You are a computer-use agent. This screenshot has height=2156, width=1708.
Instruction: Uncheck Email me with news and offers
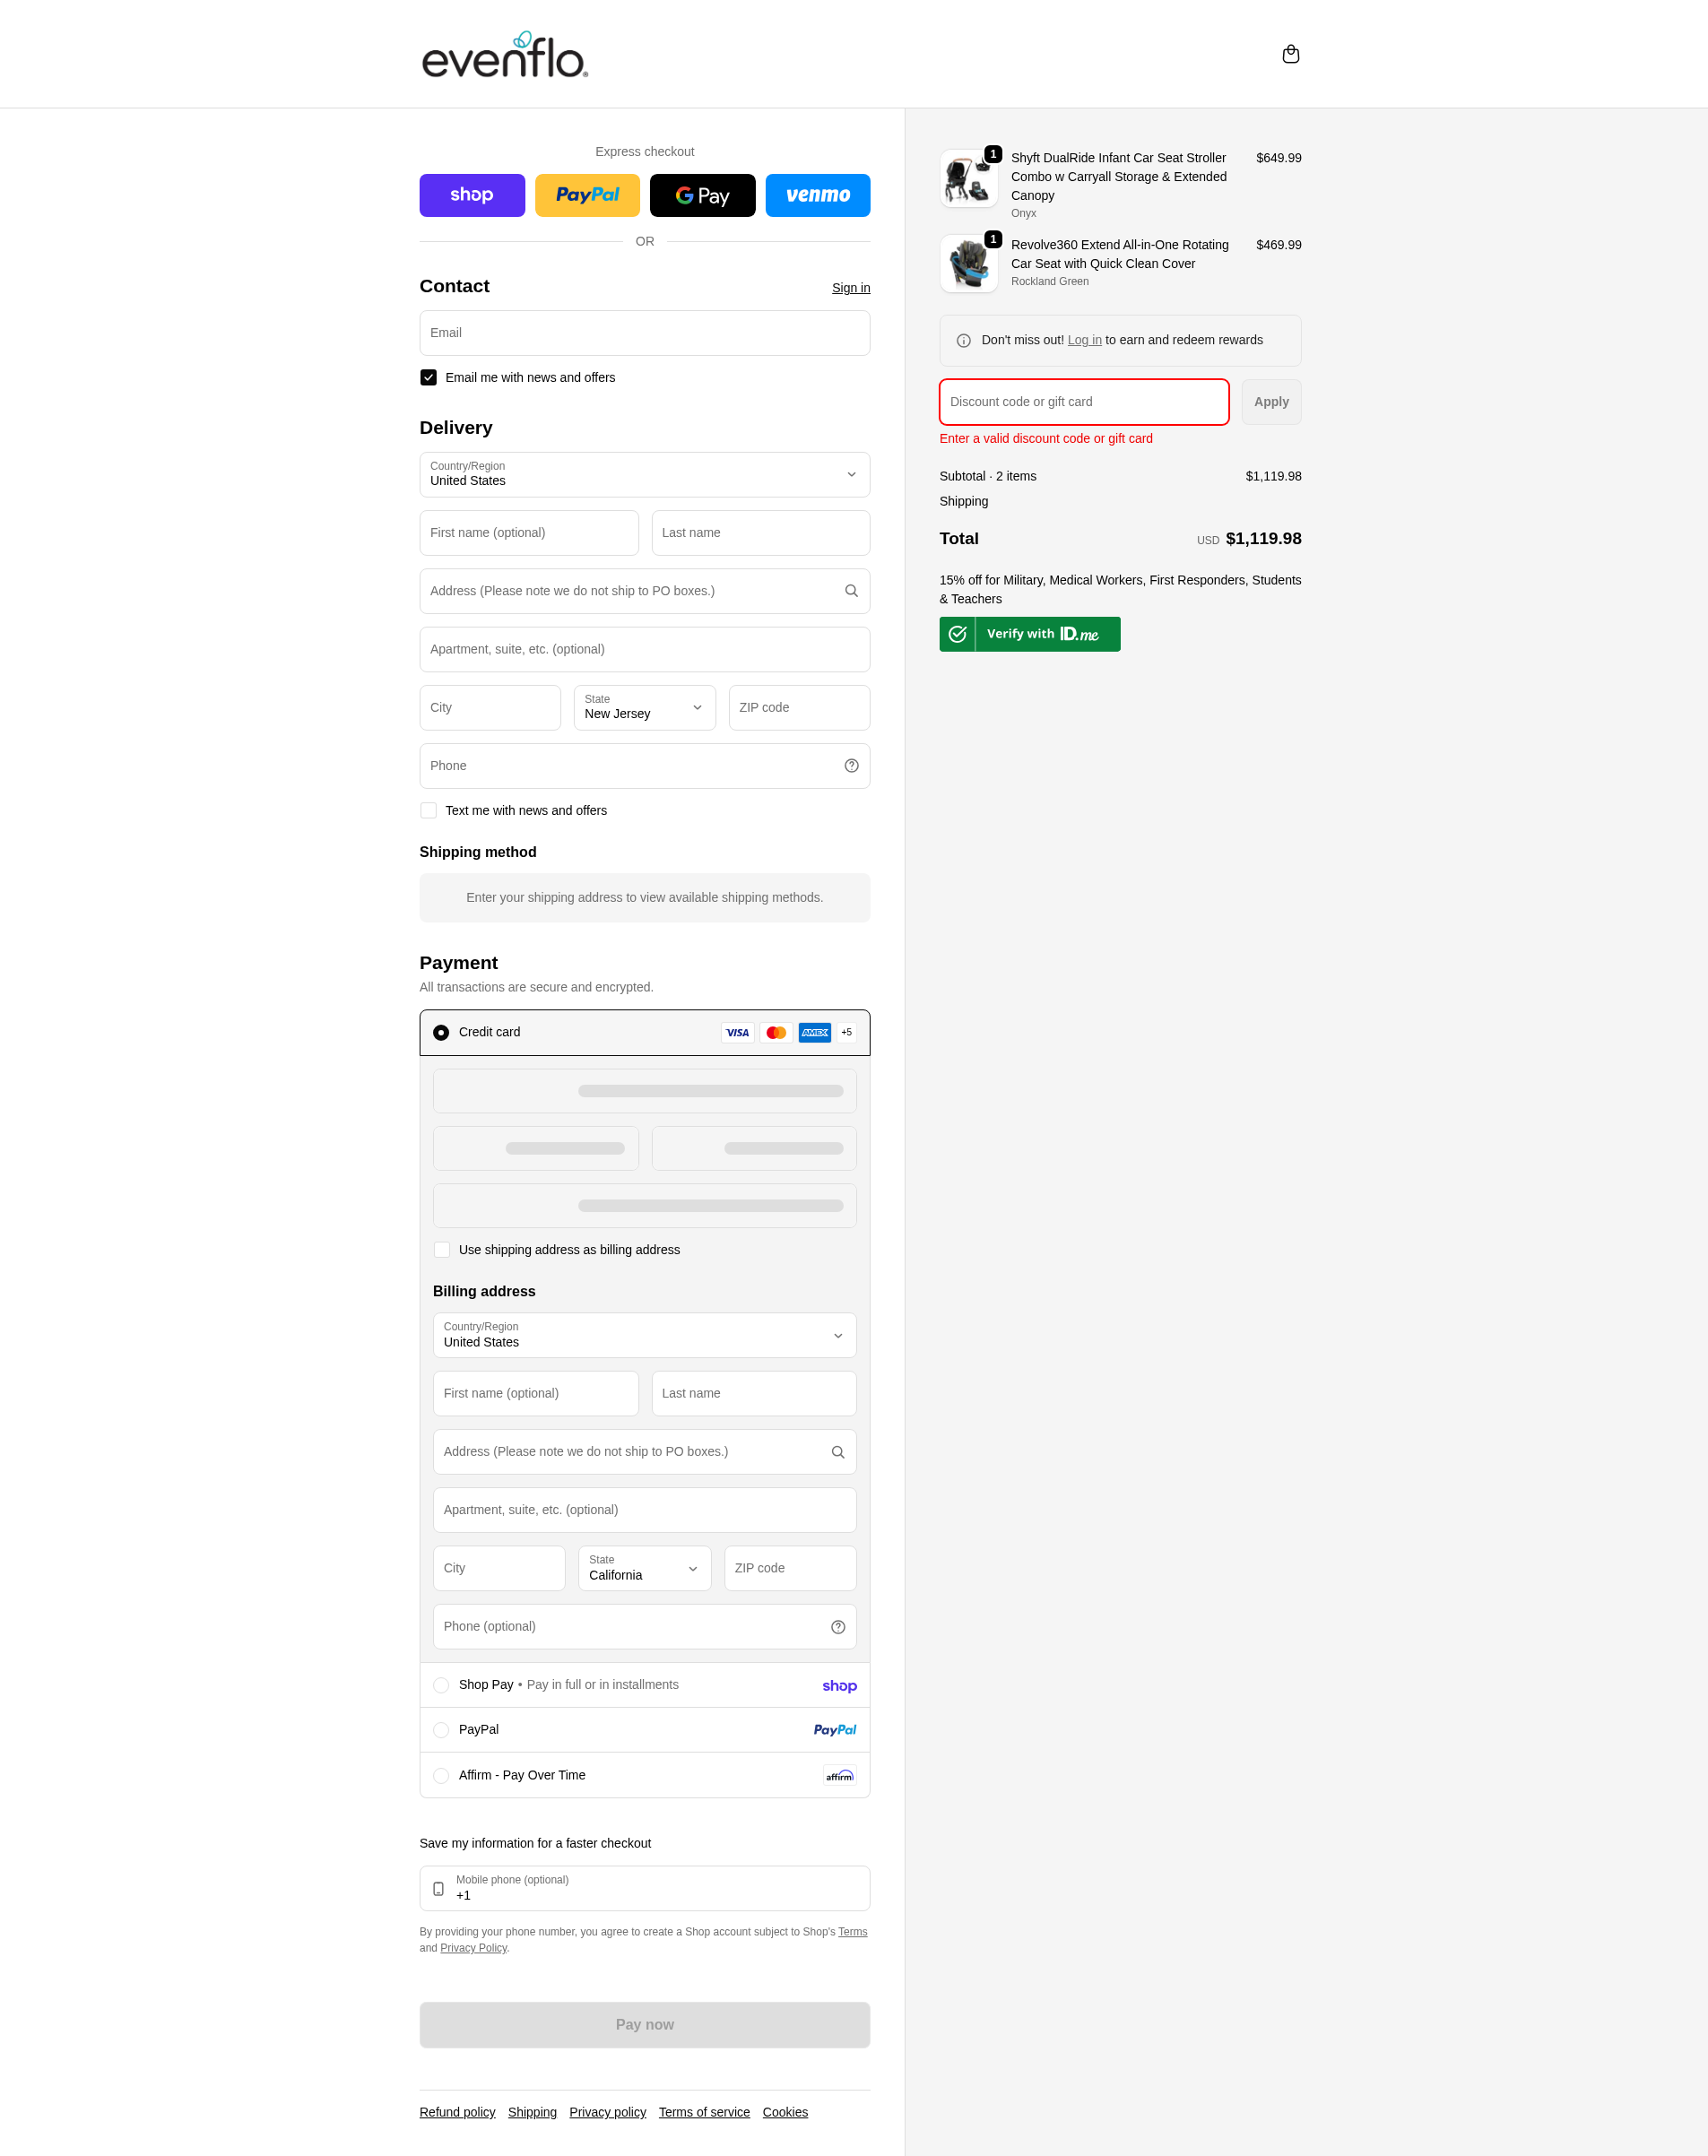click(x=428, y=378)
